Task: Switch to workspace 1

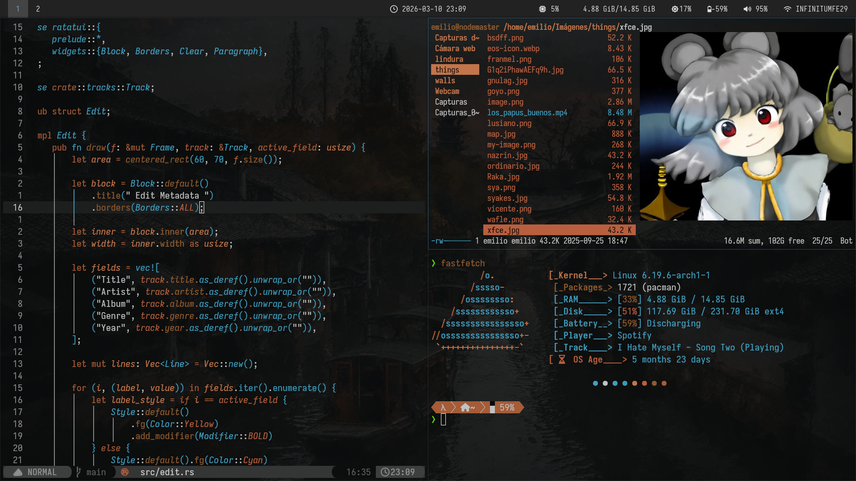Action: (17, 9)
